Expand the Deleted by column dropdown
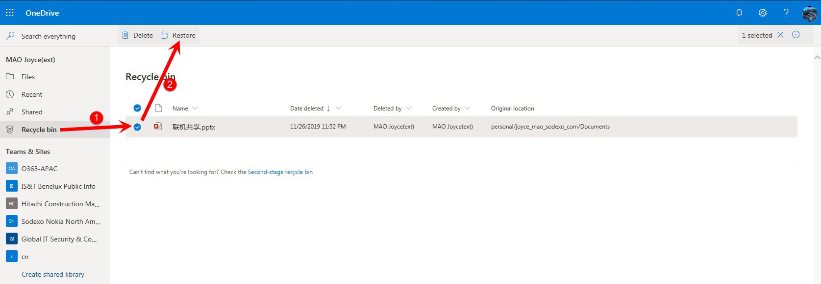The image size is (821, 284). pos(409,108)
